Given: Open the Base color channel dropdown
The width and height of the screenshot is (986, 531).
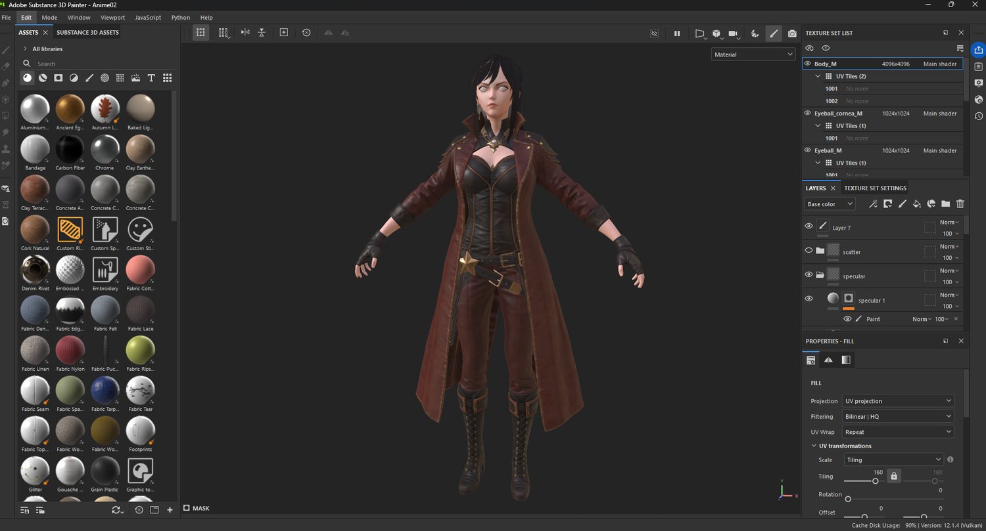Looking at the screenshot, I should pyautogui.click(x=830, y=204).
